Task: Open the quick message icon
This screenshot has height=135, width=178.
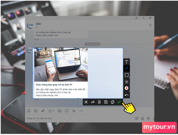Action: click(x=137, y=119)
